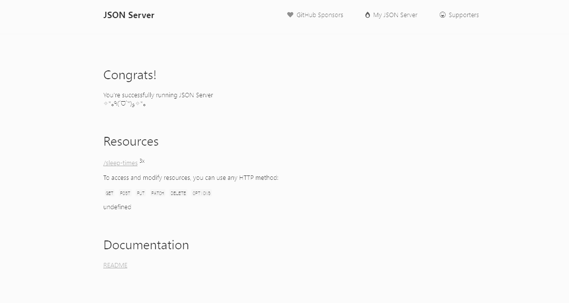Click the 'undefined' text
The width and height of the screenshot is (569, 303).
pyautogui.click(x=117, y=207)
